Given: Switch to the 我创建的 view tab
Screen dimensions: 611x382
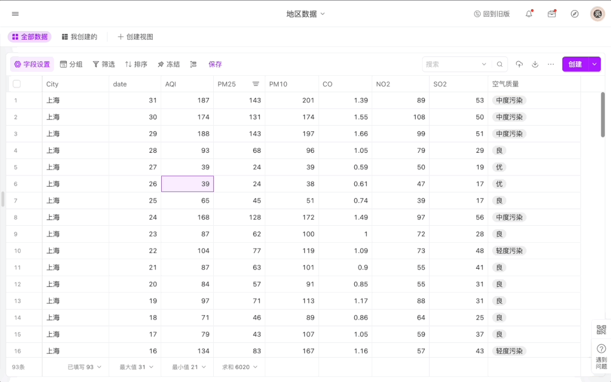Looking at the screenshot, I should 79,37.
